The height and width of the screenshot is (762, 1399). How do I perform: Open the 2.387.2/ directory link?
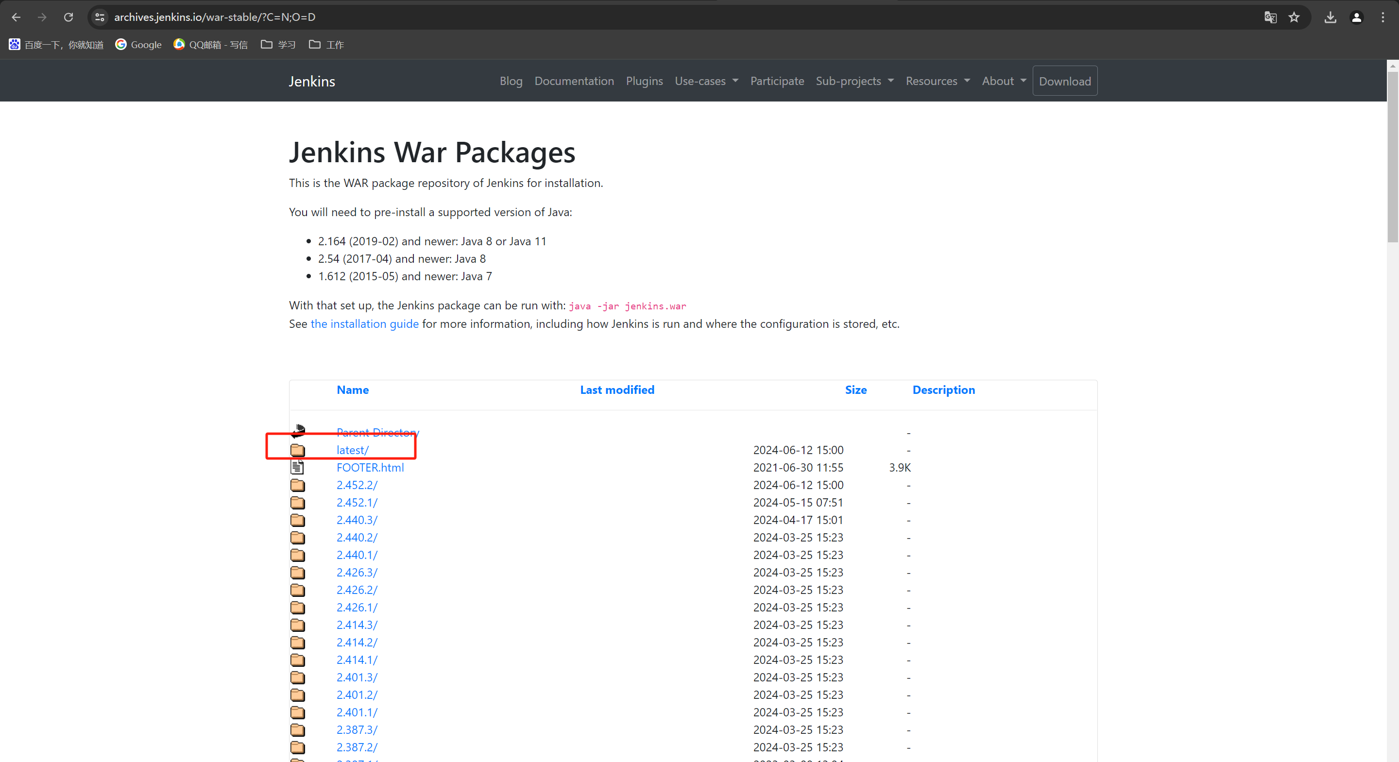click(357, 747)
